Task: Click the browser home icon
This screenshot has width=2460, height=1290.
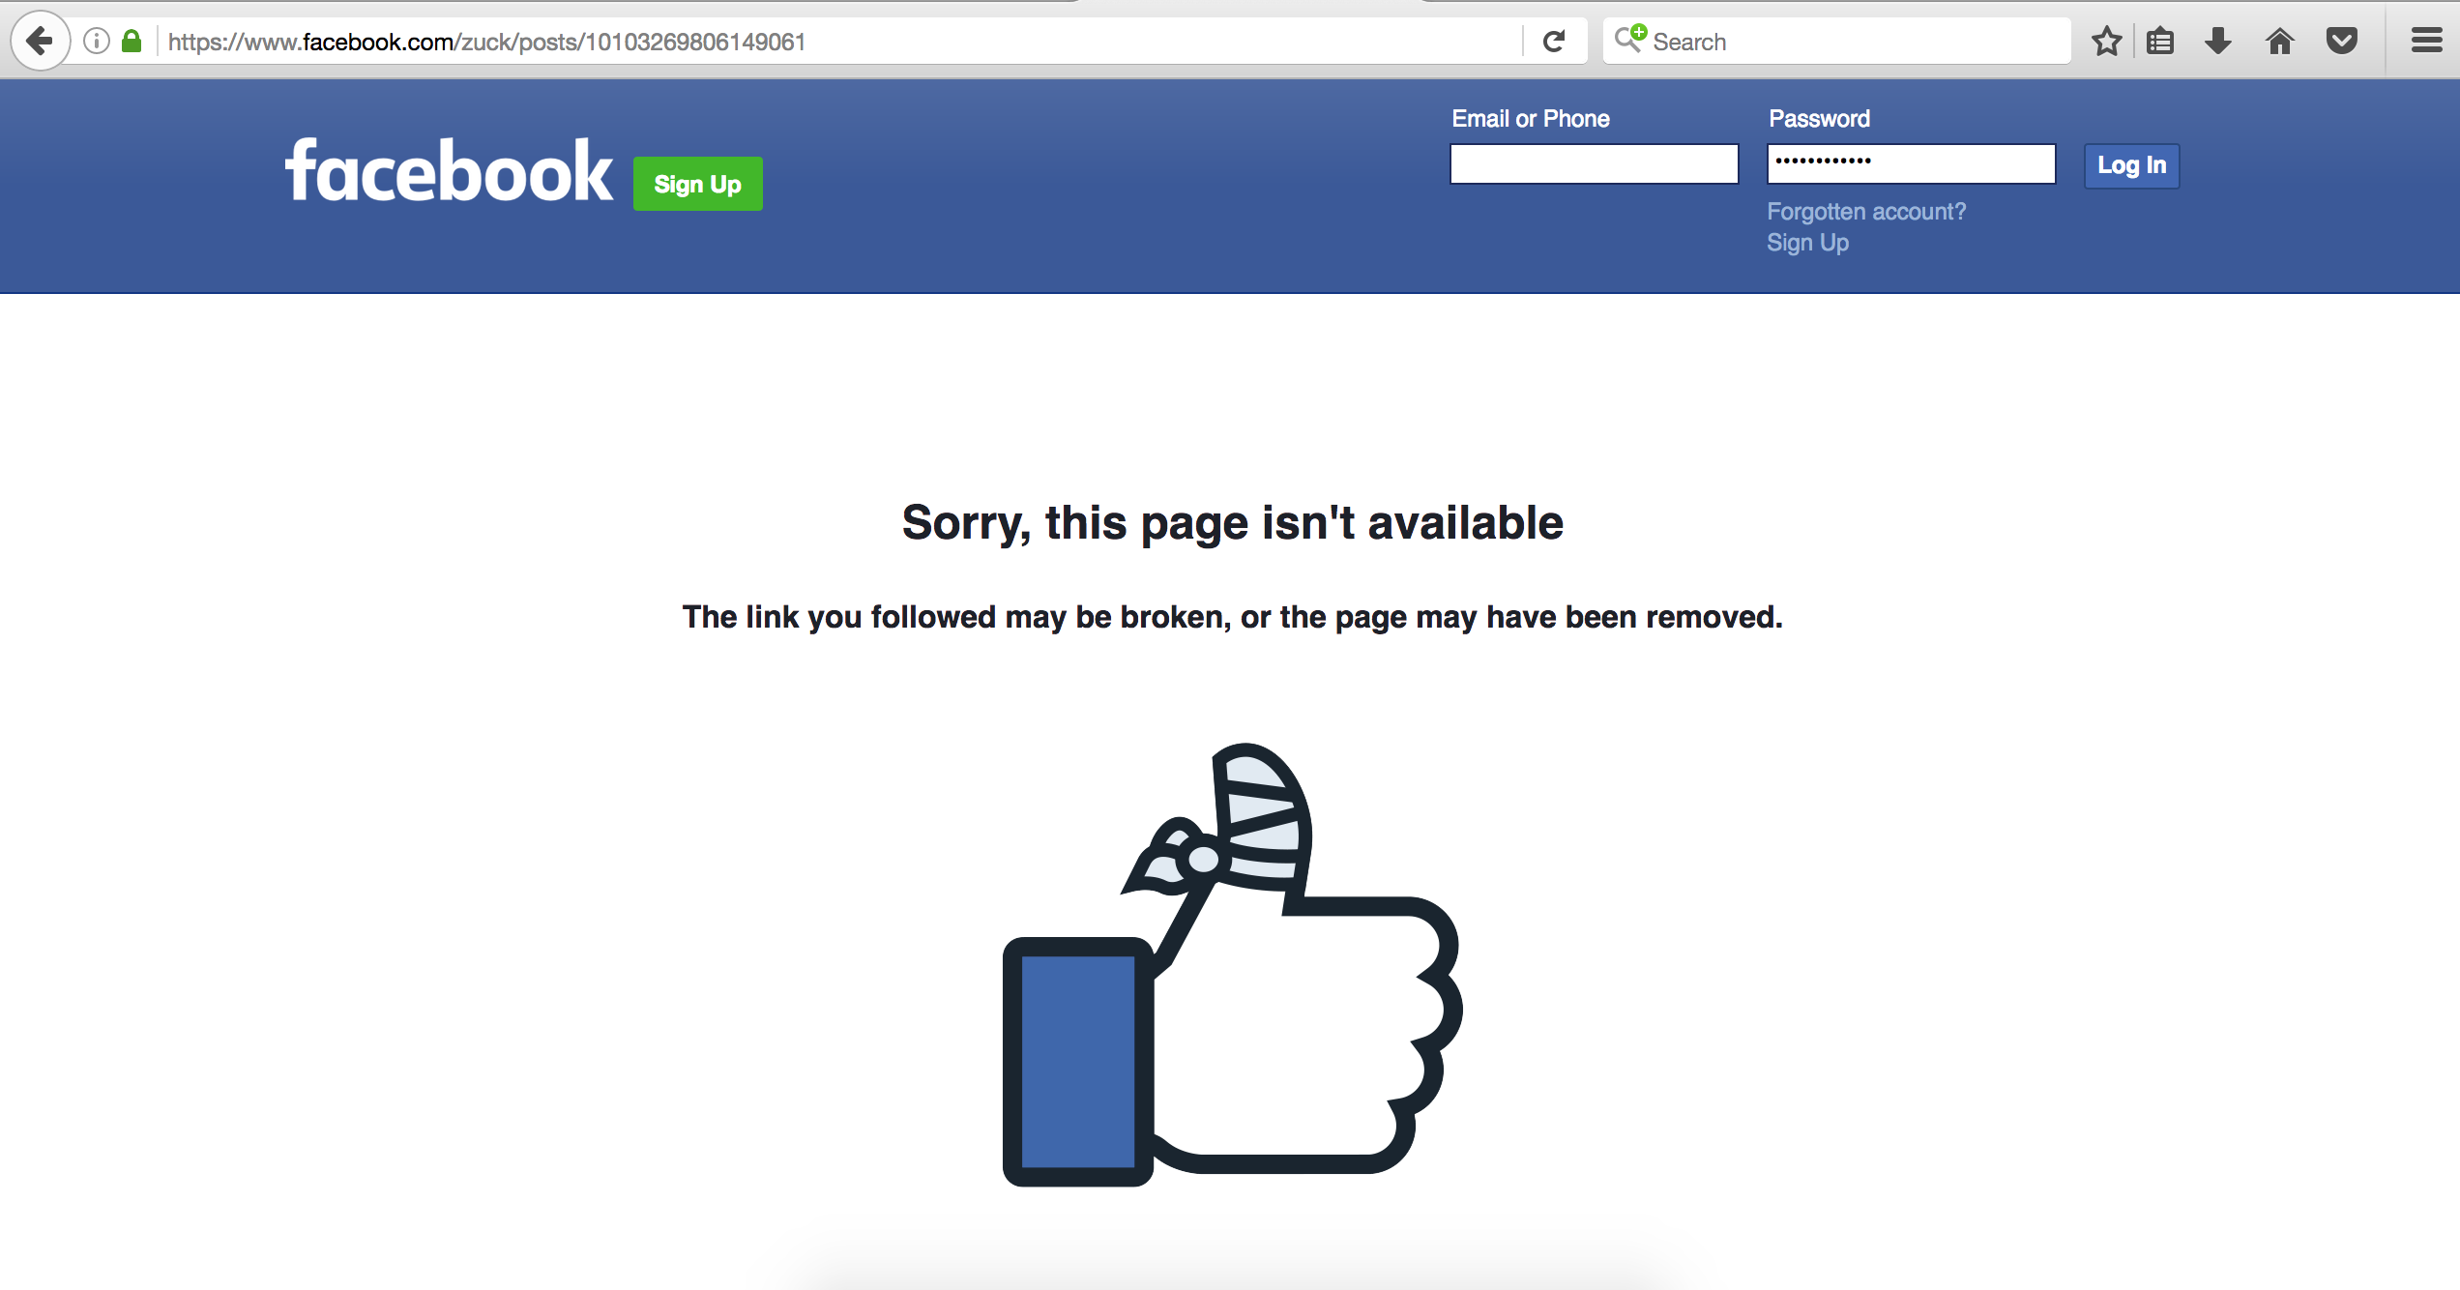Action: click(2279, 41)
